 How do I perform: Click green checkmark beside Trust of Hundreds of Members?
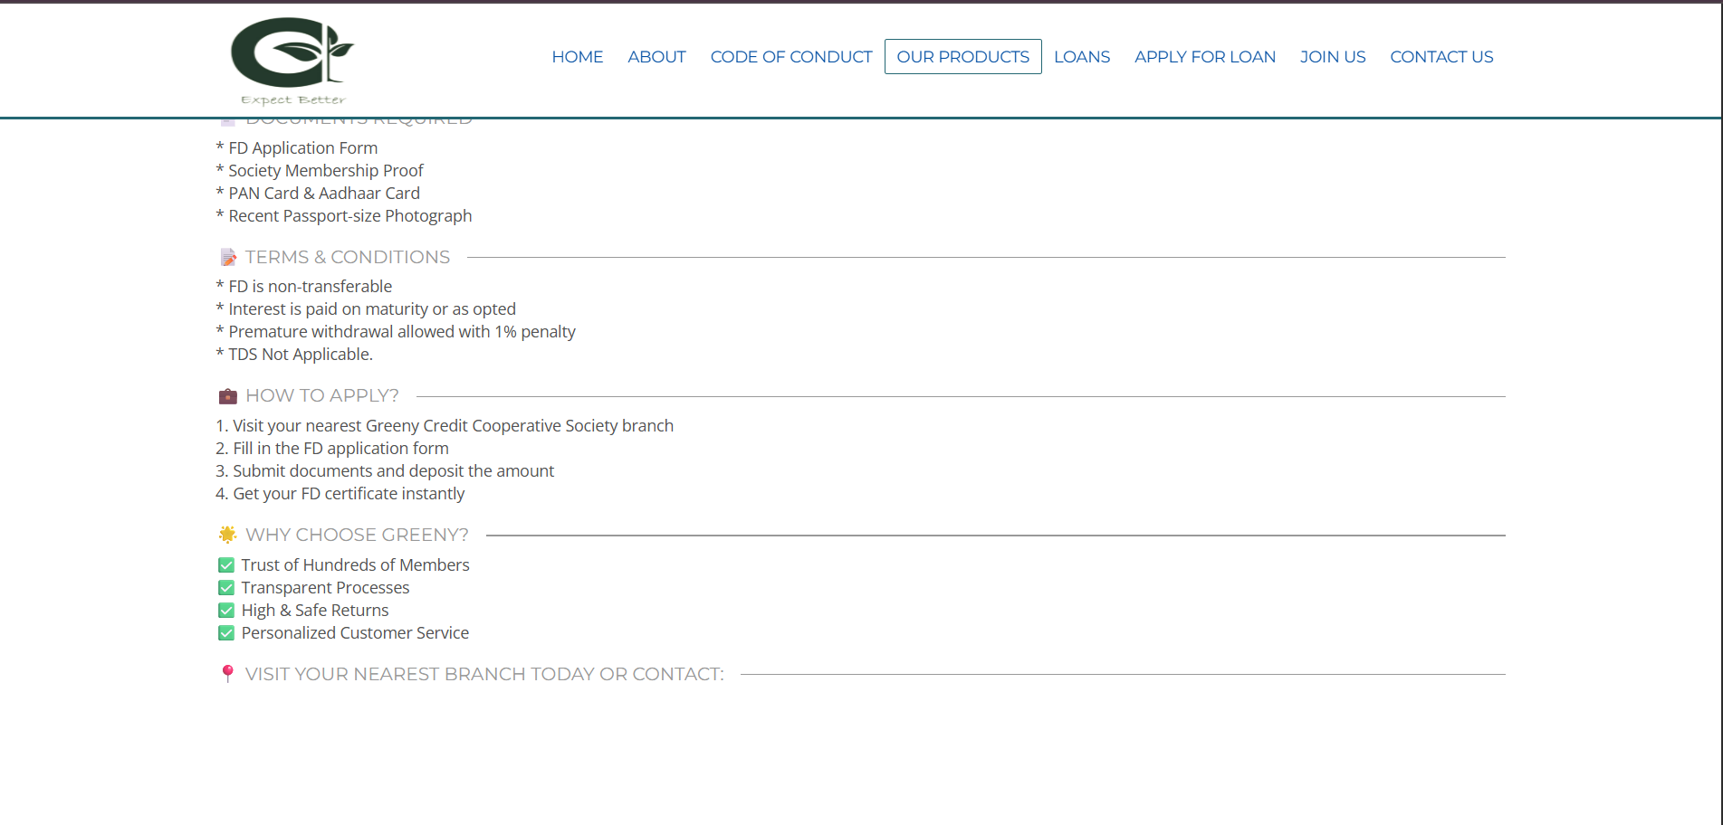226,565
